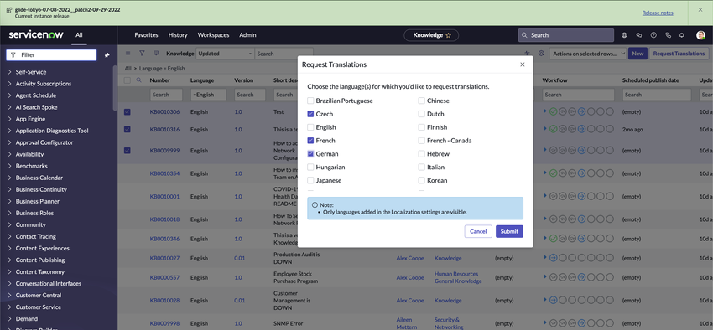Check the Hebrew language checkbox
The image size is (713, 330).
click(x=422, y=154)
